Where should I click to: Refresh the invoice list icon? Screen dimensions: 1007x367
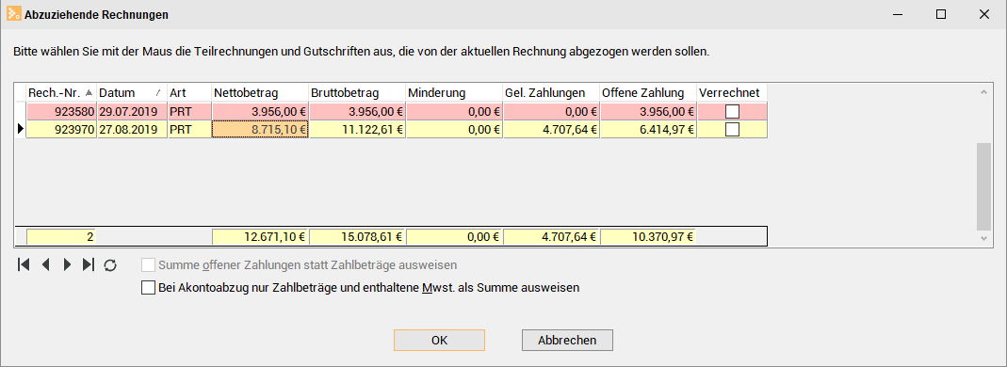(x=110, y=265)
